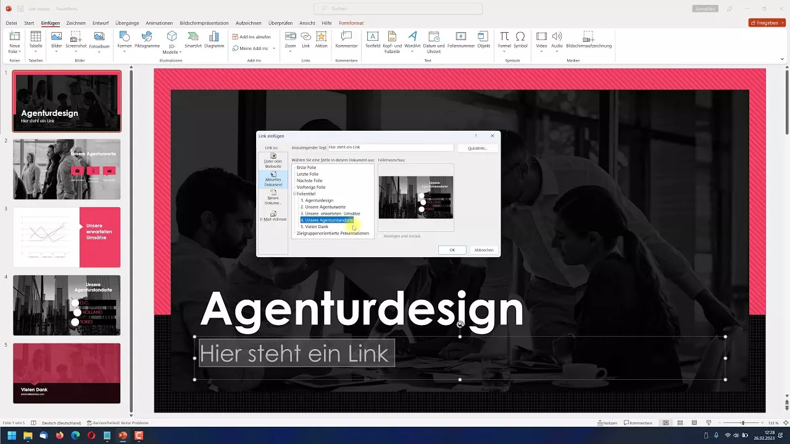This screenshot has width=790, height=444.
Task: Open the Neue Folie dropdown
Action: 14,52
